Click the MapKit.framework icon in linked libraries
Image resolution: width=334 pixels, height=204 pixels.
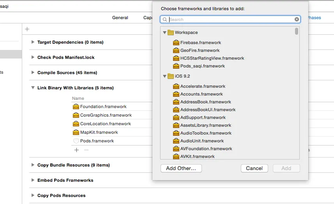point(76,132)
